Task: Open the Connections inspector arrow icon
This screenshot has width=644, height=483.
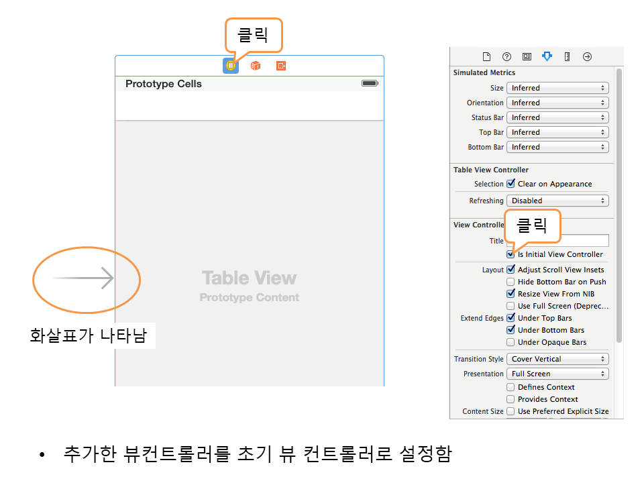Action: click(588, 57)
